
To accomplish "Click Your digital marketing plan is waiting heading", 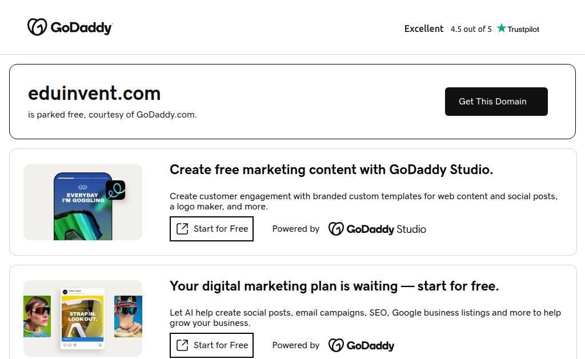I will [x=334, y=286].
